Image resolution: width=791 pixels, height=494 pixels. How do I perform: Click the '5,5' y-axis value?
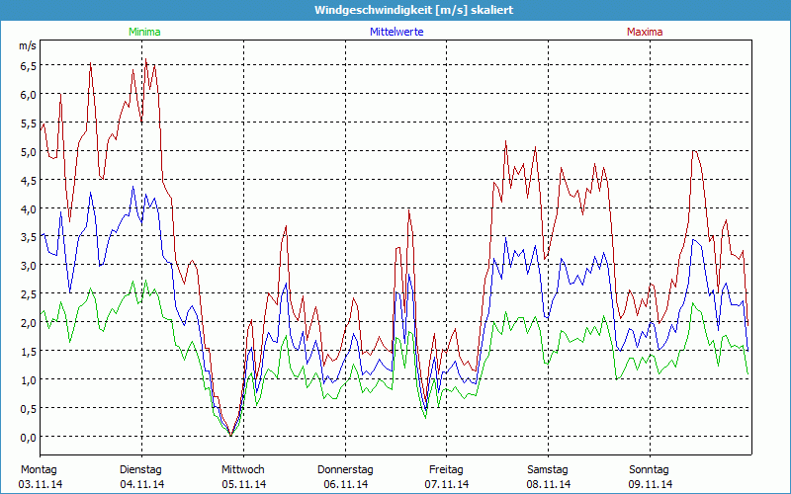pos(29,123)
